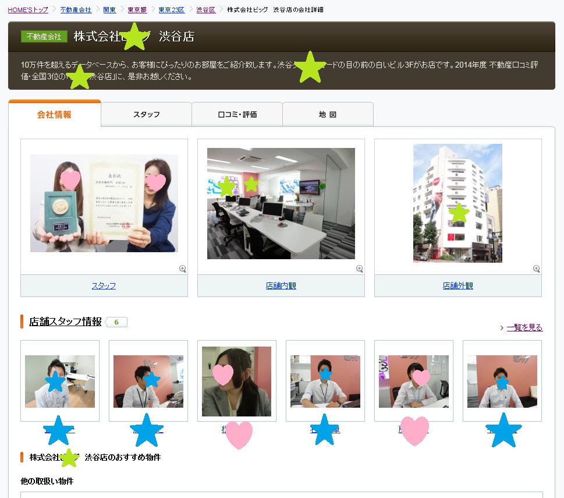
Task: Open the 不動産会社 breadcrumb link
Action: point(76,10)
